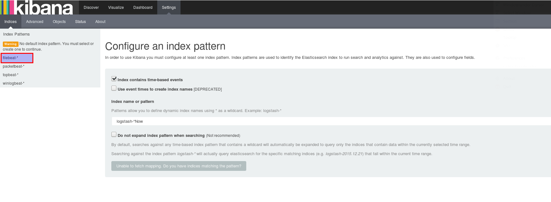Select the packetbeat-* index pattern

coord(14,66)
